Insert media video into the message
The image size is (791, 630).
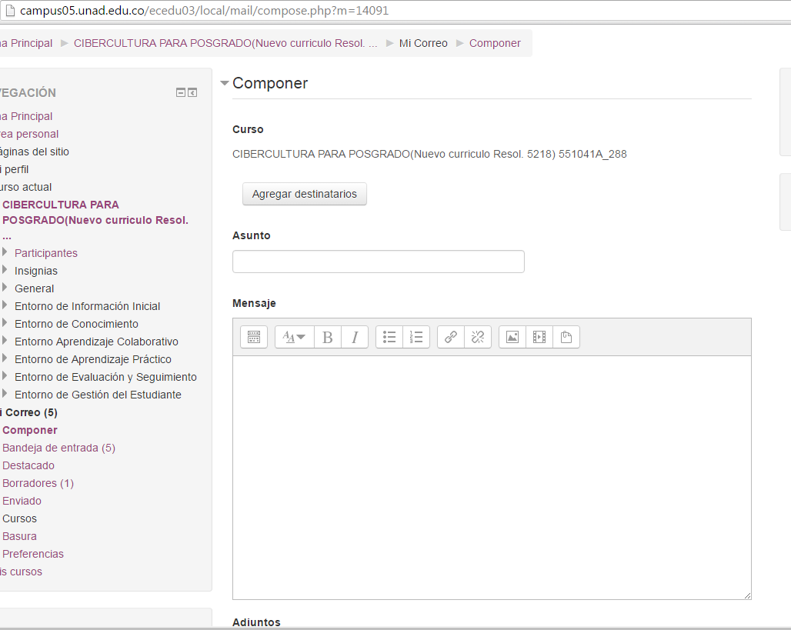pyautogui.click(x=539, y=337)
